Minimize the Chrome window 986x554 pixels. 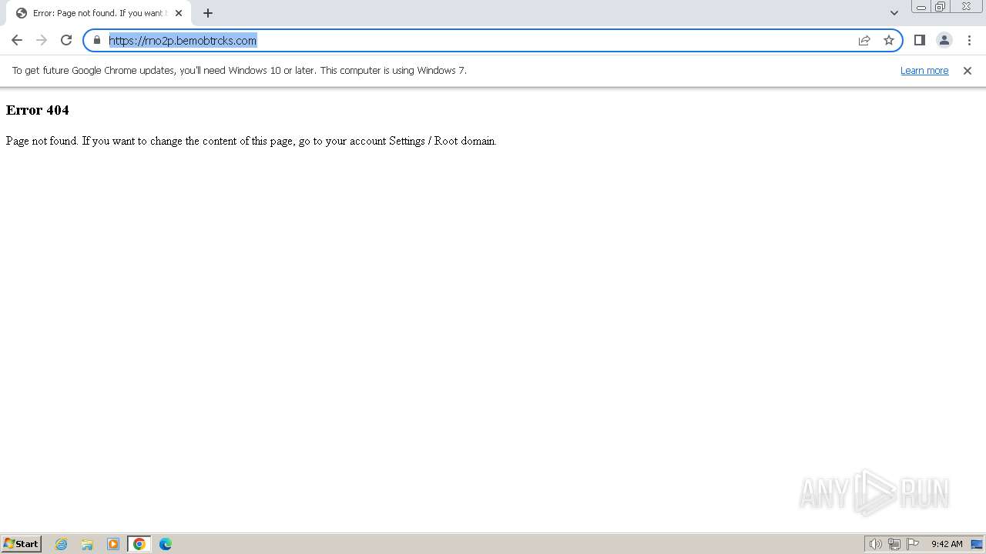[x=921, y=7]
